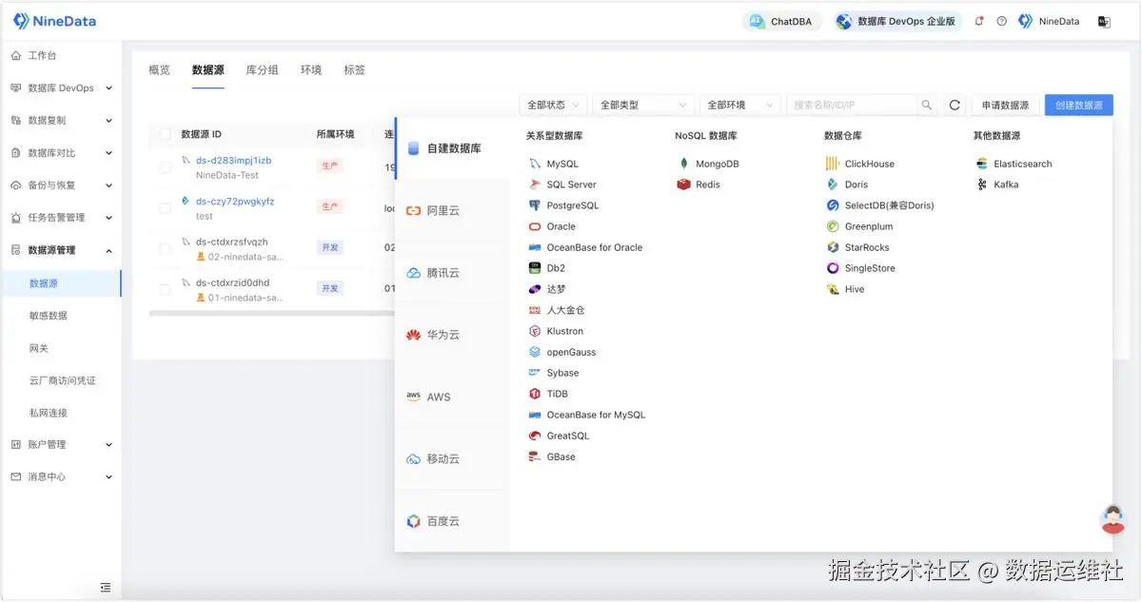Expand the 备份与恢复 sidebar menu
1142x602 pixels.
(61, 185)
